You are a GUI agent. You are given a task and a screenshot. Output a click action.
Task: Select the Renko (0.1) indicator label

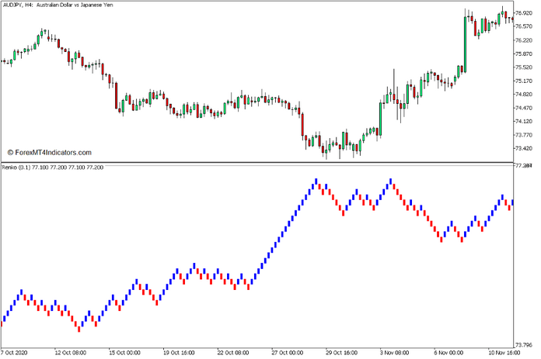pos(52,167)
